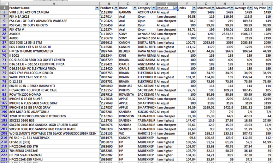
Task: Open the Index column filter dropdown
Action: pyautogui.click(x=194, y=8)
